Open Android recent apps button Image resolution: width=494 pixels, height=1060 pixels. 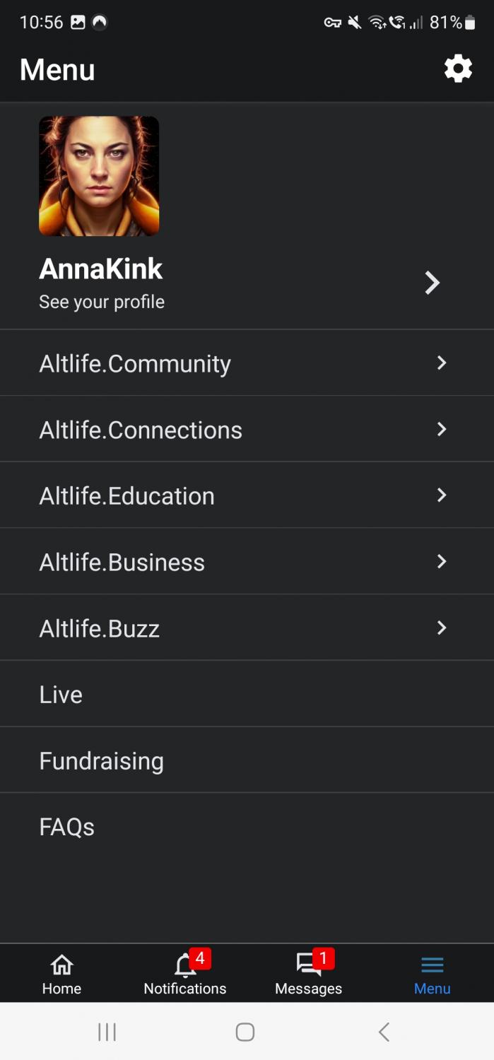click(107, 1032)
